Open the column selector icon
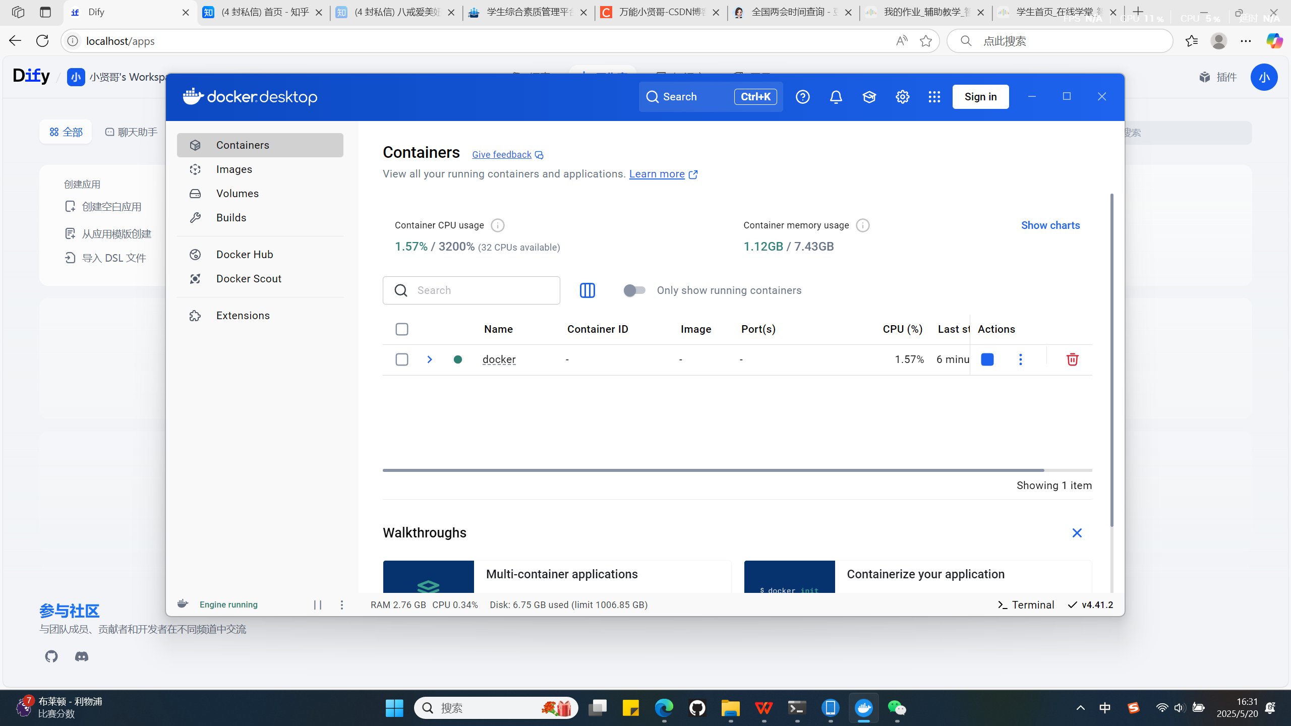Image resolution: width=1291 pixels, height=726 pixels. click(x=587, y=290)
